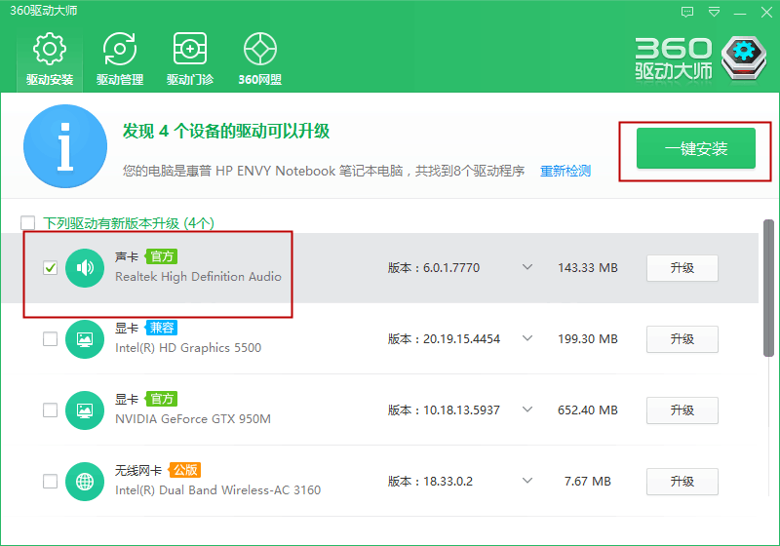Click the feedback speech-bubble icon in title bar
780x546 pixels.
coord(687,13)
